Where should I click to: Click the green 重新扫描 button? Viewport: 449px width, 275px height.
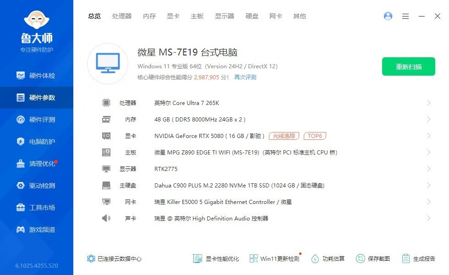409,66
